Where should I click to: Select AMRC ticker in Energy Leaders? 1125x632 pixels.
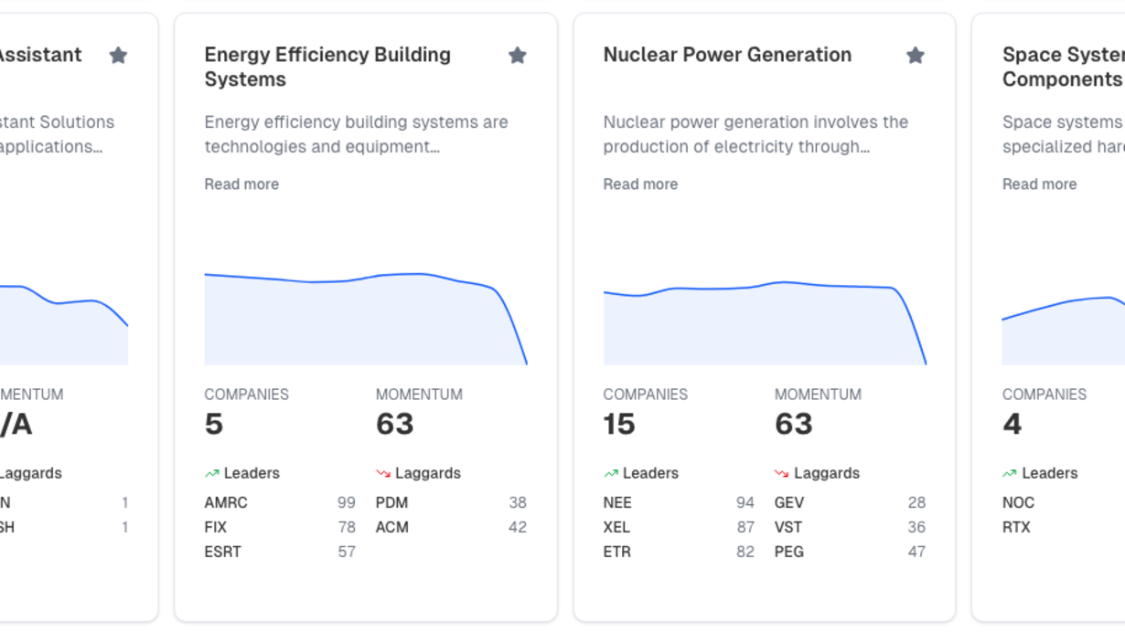(226, 502)
